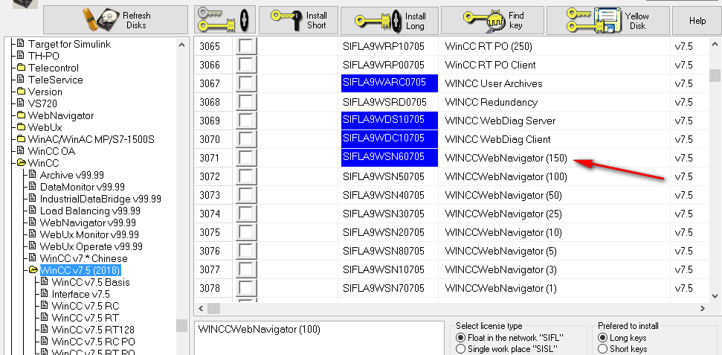Select Target for Simulink tree item
The image size is (722, 355).
pos(70,44)
